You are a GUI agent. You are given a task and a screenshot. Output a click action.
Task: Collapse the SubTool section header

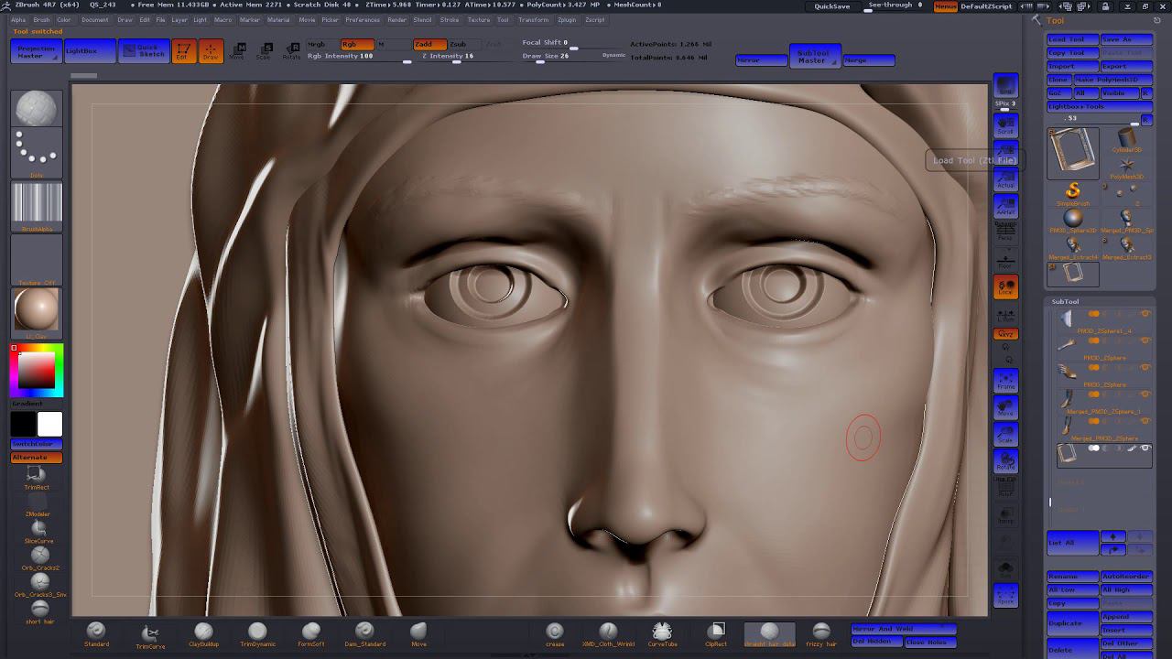(1065, 301)
